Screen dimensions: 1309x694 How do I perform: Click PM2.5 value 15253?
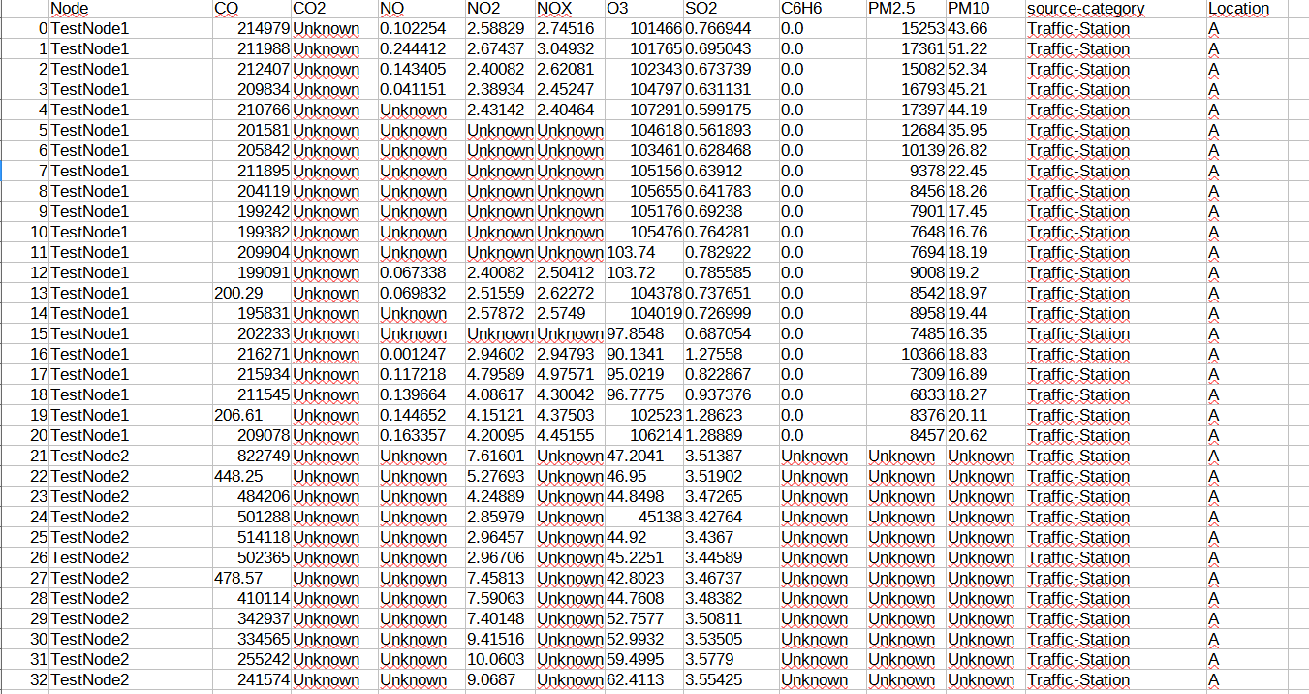point(906,29)
